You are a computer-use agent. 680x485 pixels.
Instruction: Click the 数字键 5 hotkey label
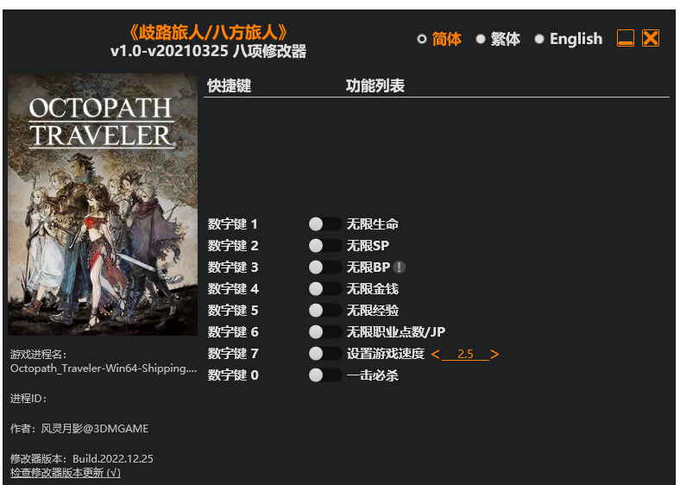(x=232, y=310)
